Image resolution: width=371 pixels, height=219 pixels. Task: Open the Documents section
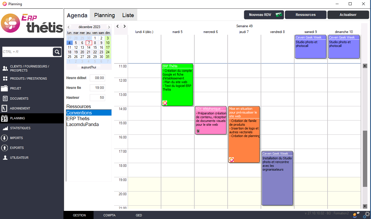tap(19, 98)
